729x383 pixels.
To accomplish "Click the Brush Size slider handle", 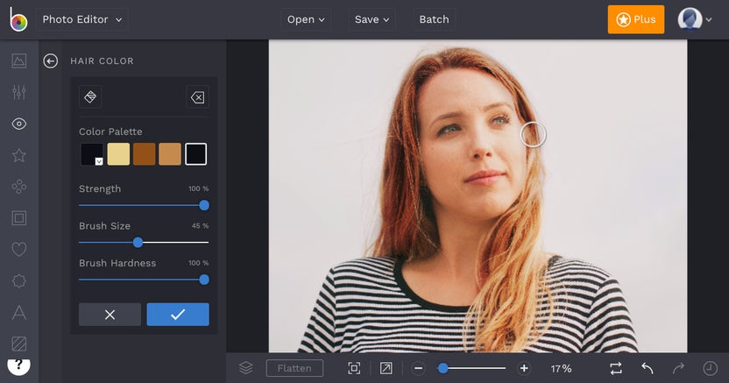I will 138,243.
